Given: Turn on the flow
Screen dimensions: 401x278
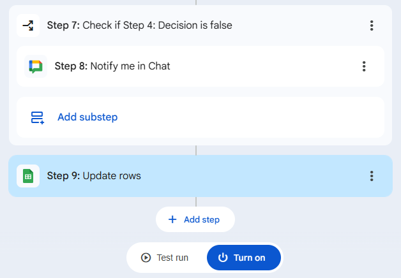Looking at the screenshot, I should click(244, 258).
